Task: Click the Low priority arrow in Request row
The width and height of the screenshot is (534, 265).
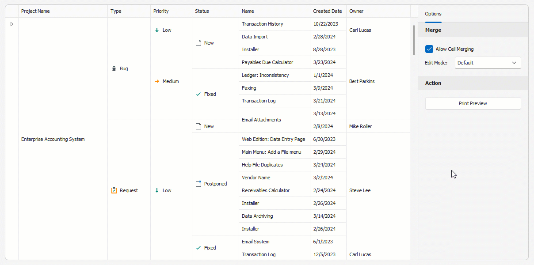Action: (x=156, y=190)
